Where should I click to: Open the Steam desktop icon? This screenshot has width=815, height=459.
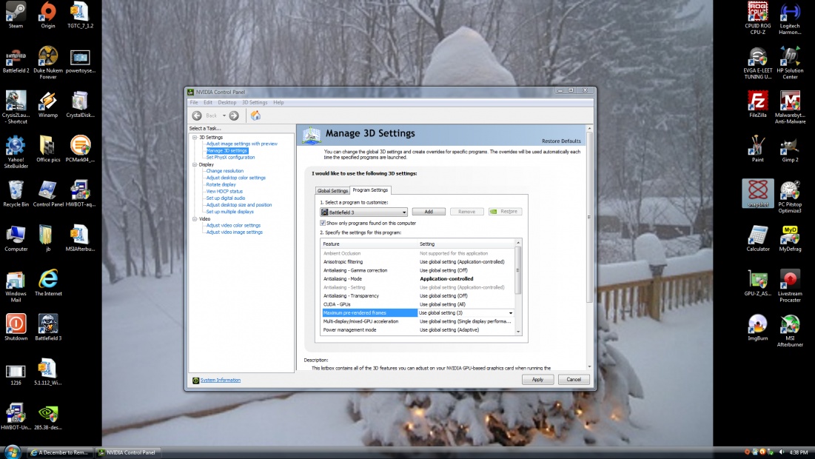click(x=16, y=12)
